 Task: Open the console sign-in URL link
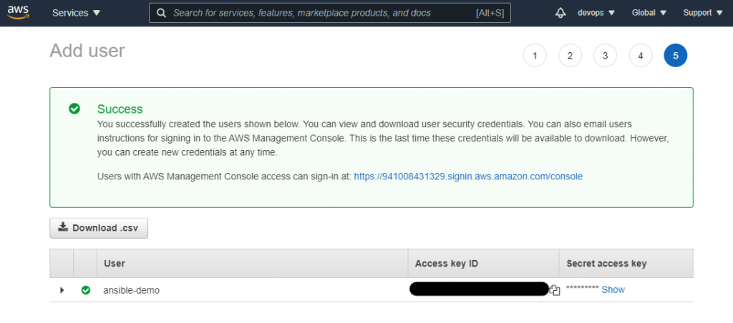click(468, 177)
